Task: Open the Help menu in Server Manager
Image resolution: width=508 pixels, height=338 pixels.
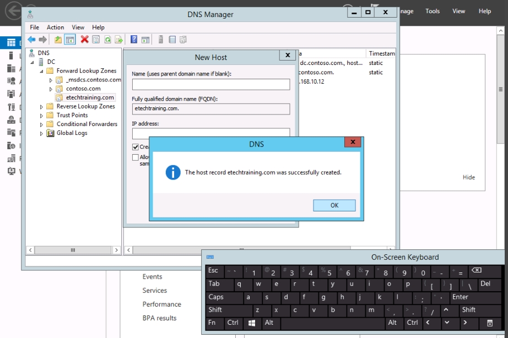Action: tap(485, 11)
